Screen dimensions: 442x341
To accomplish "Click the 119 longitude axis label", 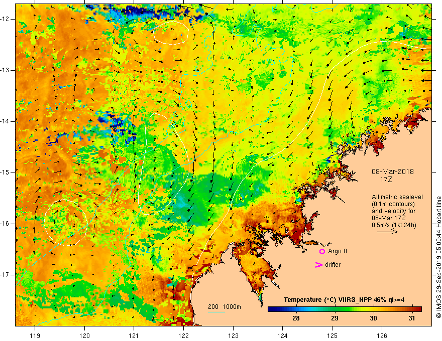I will point(35,335).
